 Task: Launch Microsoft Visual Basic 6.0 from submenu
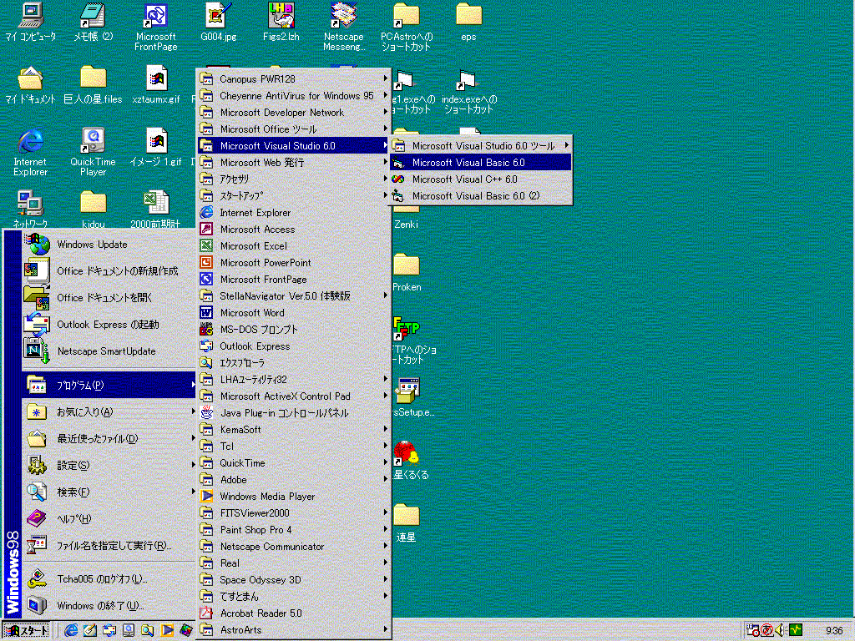[x=482, y=163]
